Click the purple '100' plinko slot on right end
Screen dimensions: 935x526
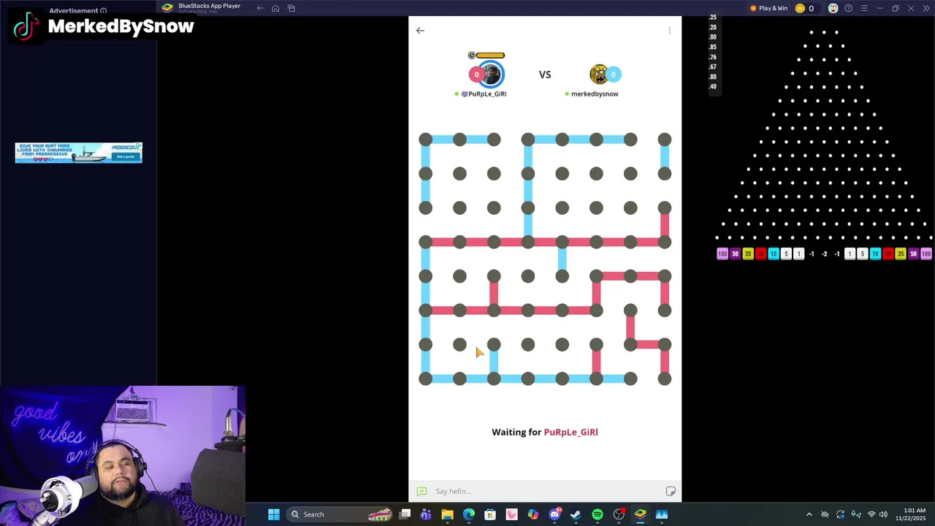[x=926, y=254]
